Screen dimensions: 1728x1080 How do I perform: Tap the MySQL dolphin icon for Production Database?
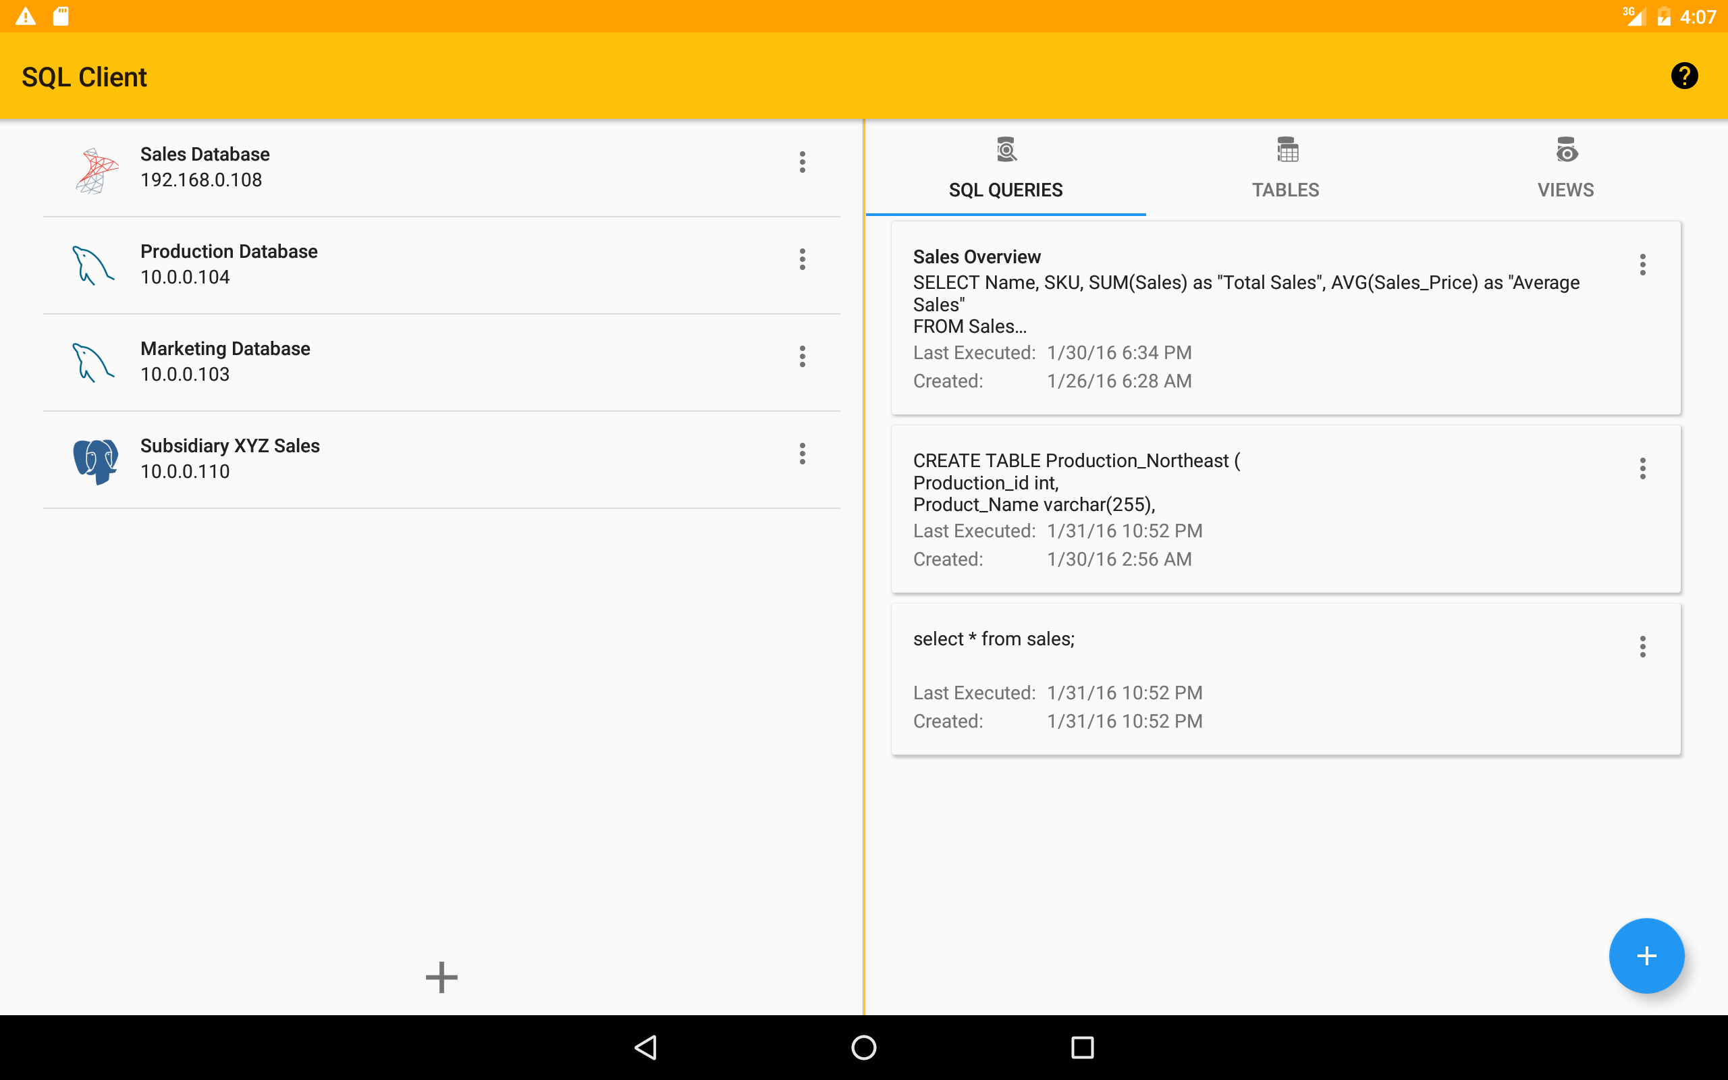[94, 266]
